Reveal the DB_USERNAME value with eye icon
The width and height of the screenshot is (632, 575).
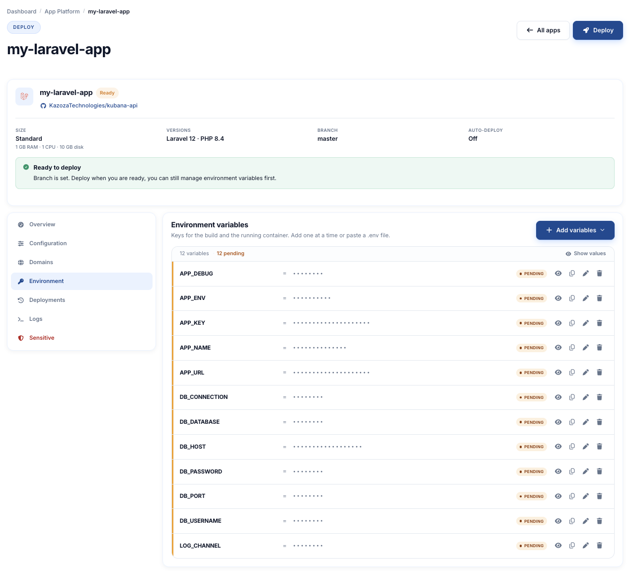558,521
